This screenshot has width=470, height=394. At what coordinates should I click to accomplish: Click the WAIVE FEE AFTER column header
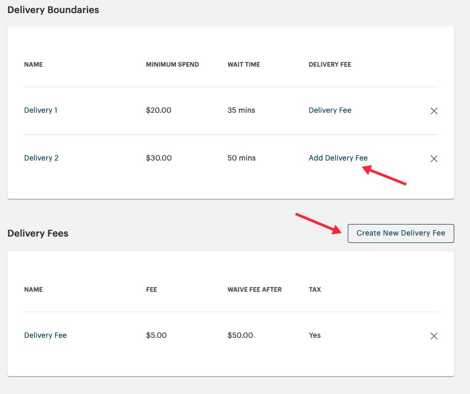tap(255, 289)
